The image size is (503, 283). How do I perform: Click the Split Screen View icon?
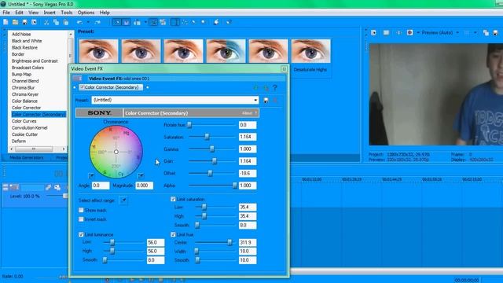coord(398,33)
